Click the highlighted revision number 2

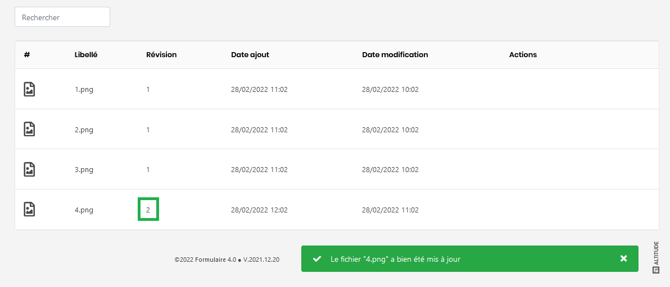click(148, 210)
